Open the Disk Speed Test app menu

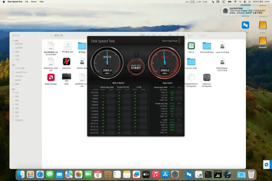[x=15, y=2]
